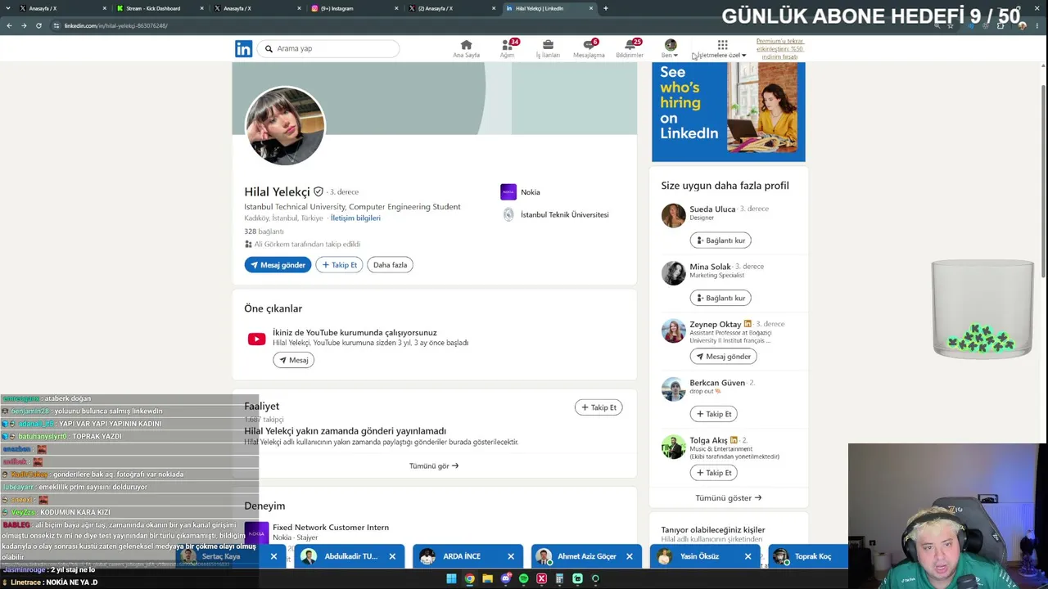The height and width of the screenshot is (589, 1048).
Task: Open Sueda Uluca's profile name link
Action: pyautogui.click(x=712, y=209)
